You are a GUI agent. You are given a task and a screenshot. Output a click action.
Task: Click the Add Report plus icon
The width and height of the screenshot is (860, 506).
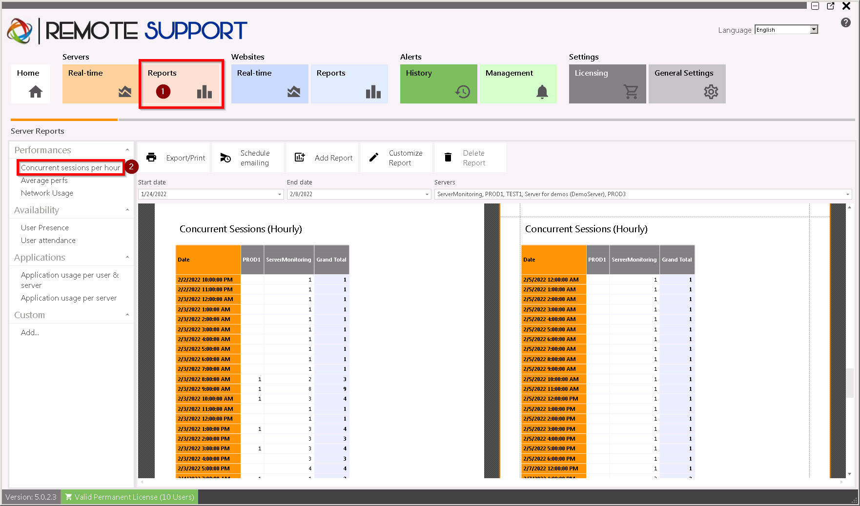tap(300, 157)
